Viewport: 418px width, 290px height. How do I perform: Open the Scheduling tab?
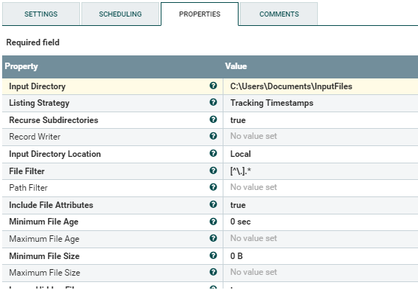[120, 14]
